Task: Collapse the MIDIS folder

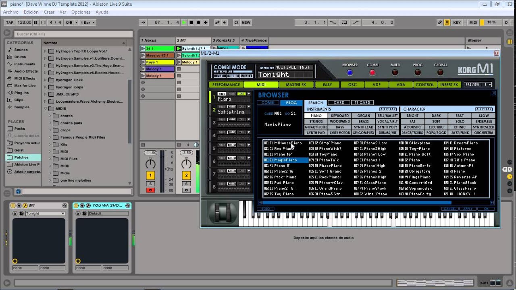Action: 46,109
